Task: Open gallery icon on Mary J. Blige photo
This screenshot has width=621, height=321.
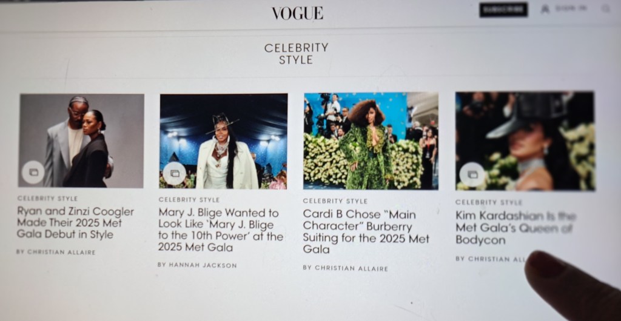Action: point(174,173)
